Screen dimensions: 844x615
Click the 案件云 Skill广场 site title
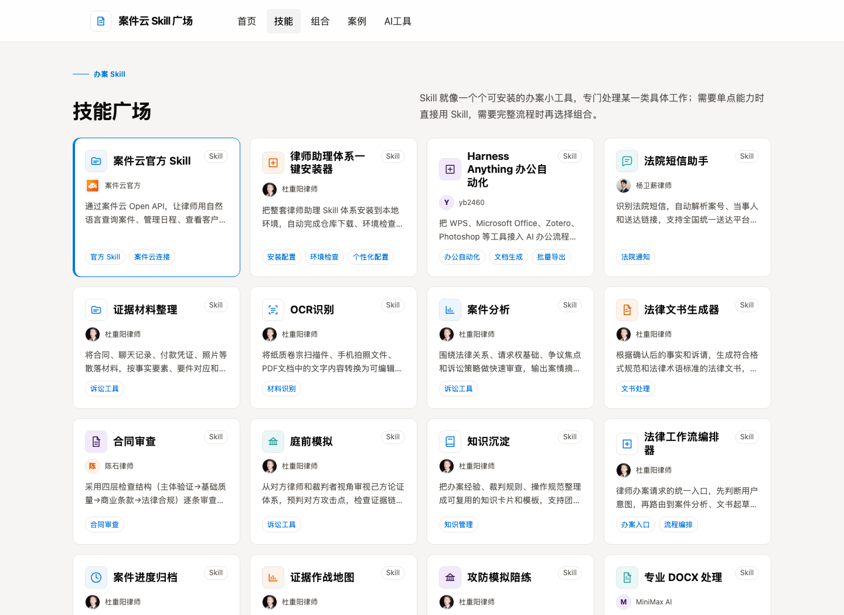point(155,21)
